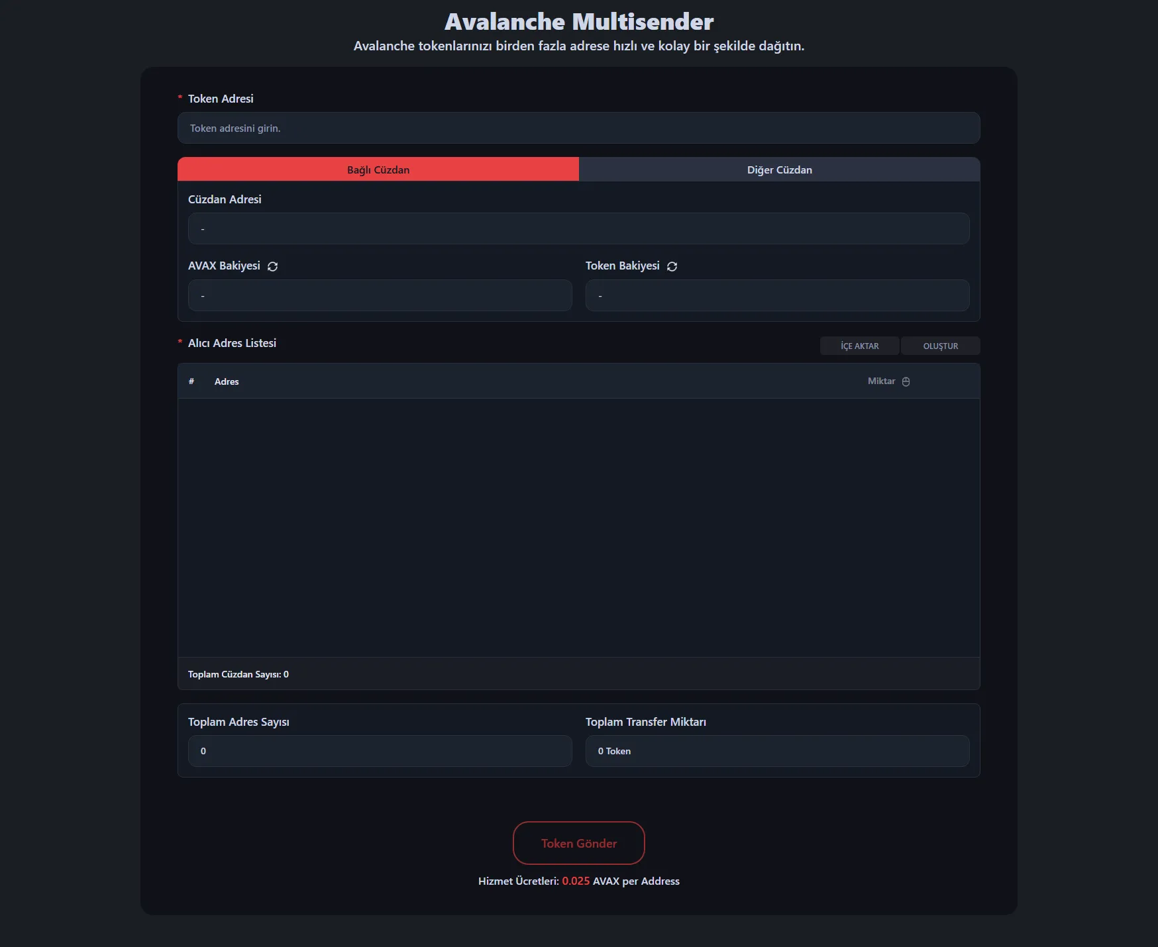This screenshot has width=1158, height=947.
Task: Click the Token Gönder button
Action: tap(578, 843)
